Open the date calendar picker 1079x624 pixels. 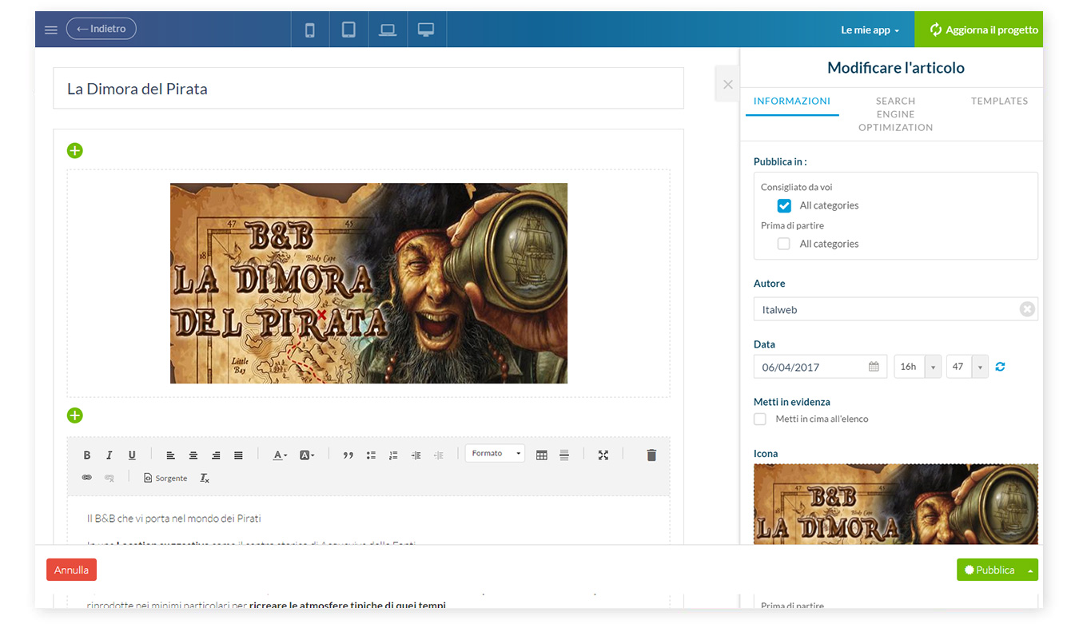(874, 367)
